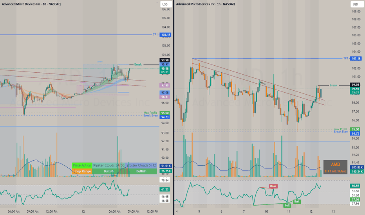365x215 pixels.
Task: Click the date 4 on the 1h time axis
Action: point(177,211)
